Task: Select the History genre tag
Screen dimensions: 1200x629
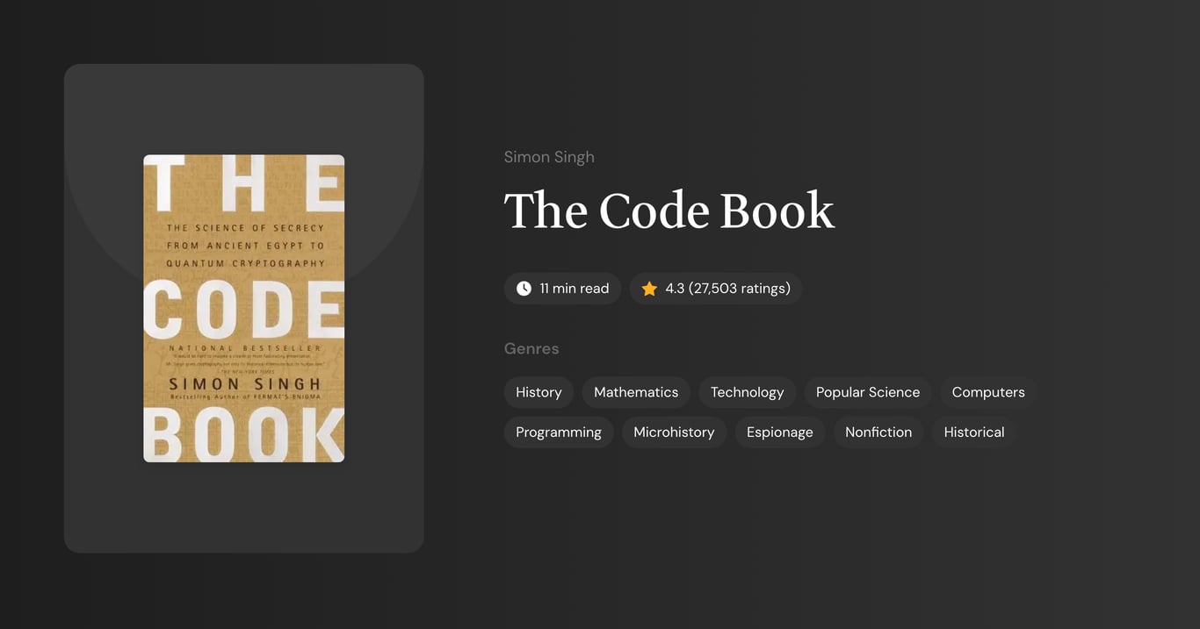Action: point(539,392)
